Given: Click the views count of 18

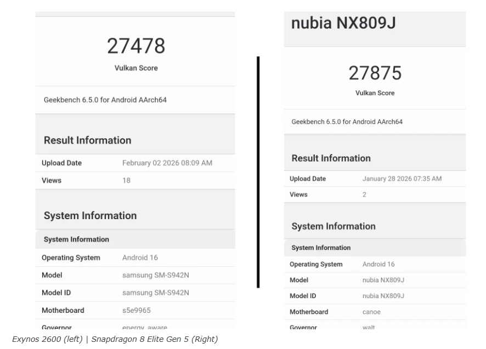Looking at the screenshot, I should point(126,180).
